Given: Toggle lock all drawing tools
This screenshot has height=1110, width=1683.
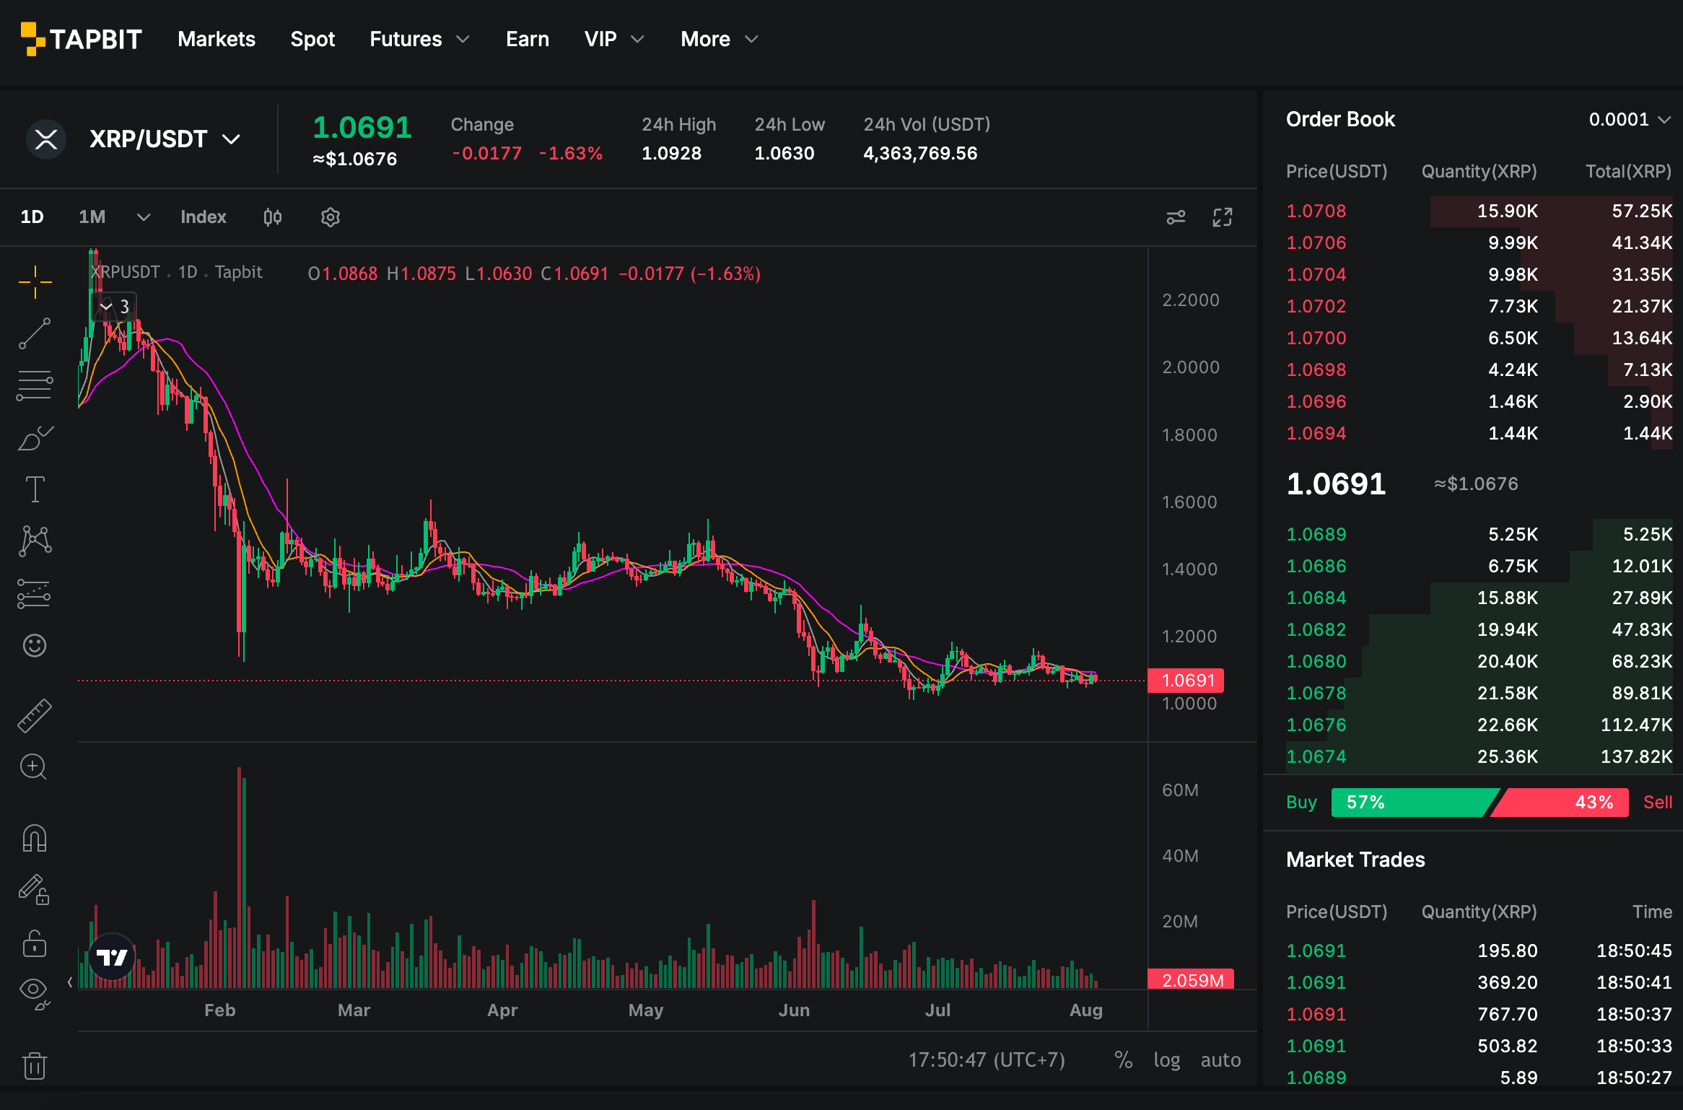Looking at the screenshot, I should coord(35,943).
